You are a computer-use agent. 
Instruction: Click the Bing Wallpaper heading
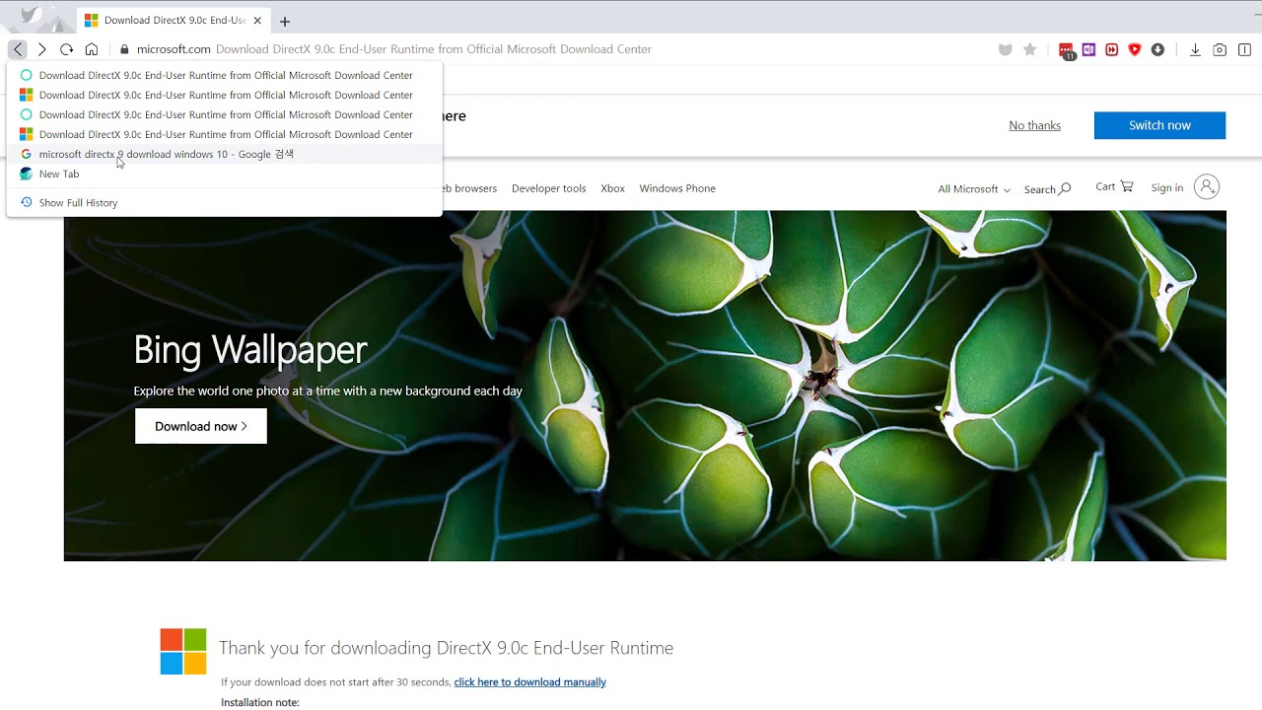coord(250,349)
